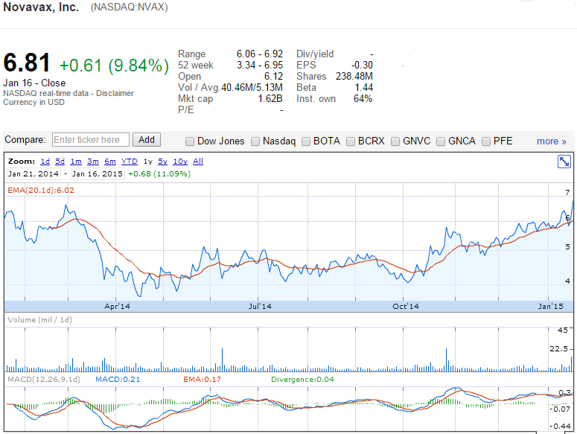Set chart zoom to 1d
The height and width of the screenshot is (434, 577).
(45, 161)
